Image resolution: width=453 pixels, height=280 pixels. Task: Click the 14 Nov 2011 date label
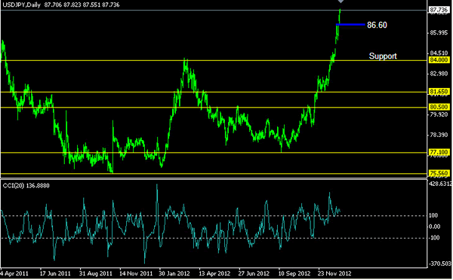[x=136, y=273]
